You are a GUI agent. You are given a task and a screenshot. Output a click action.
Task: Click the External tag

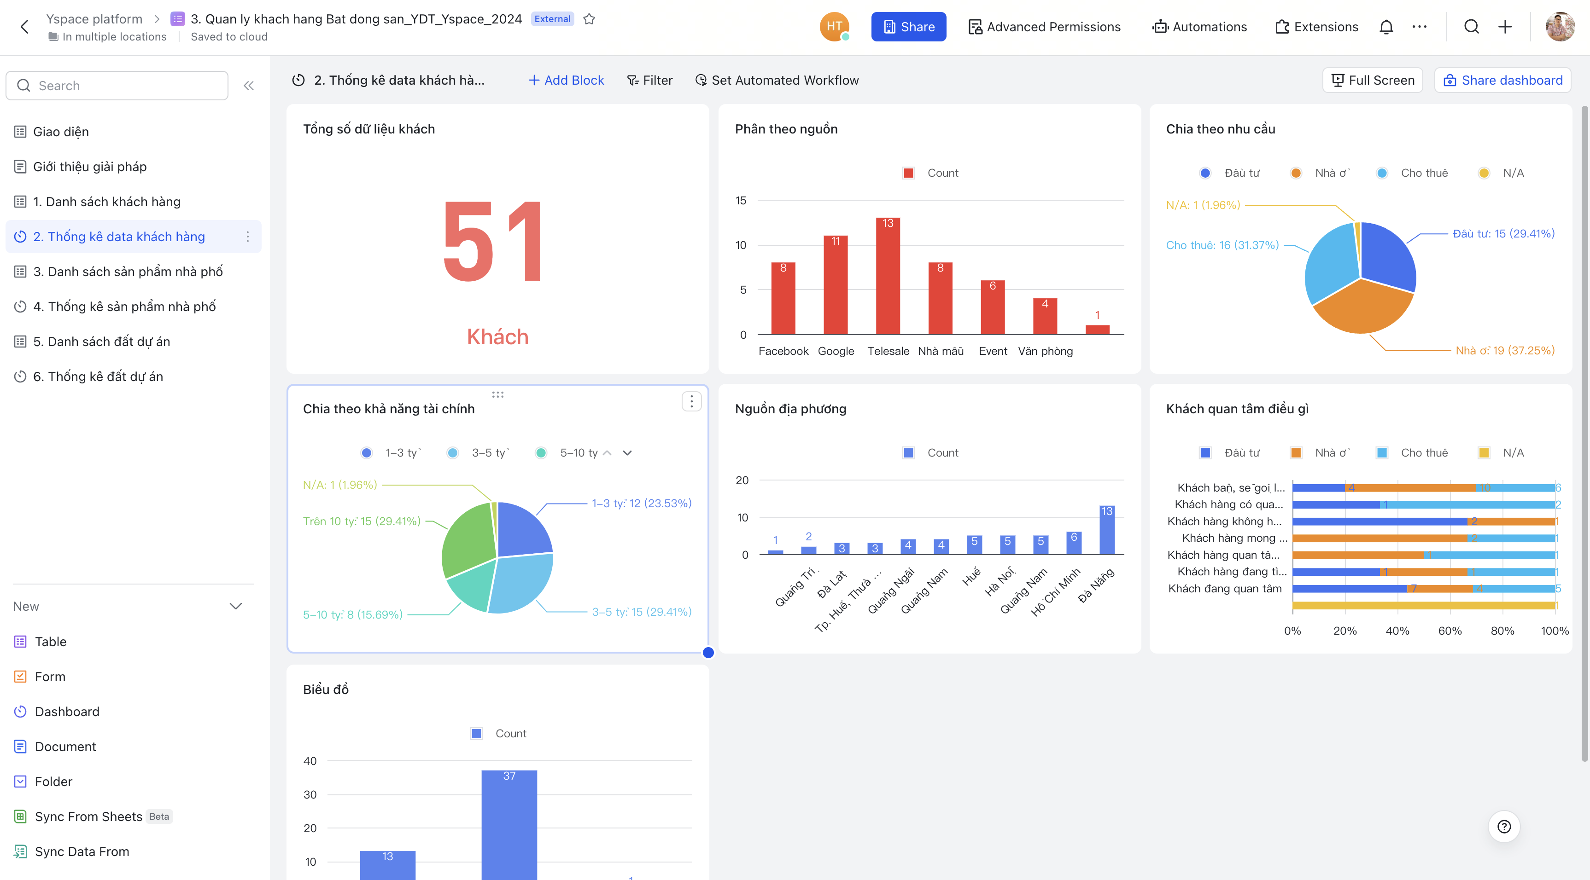(552, 18)
